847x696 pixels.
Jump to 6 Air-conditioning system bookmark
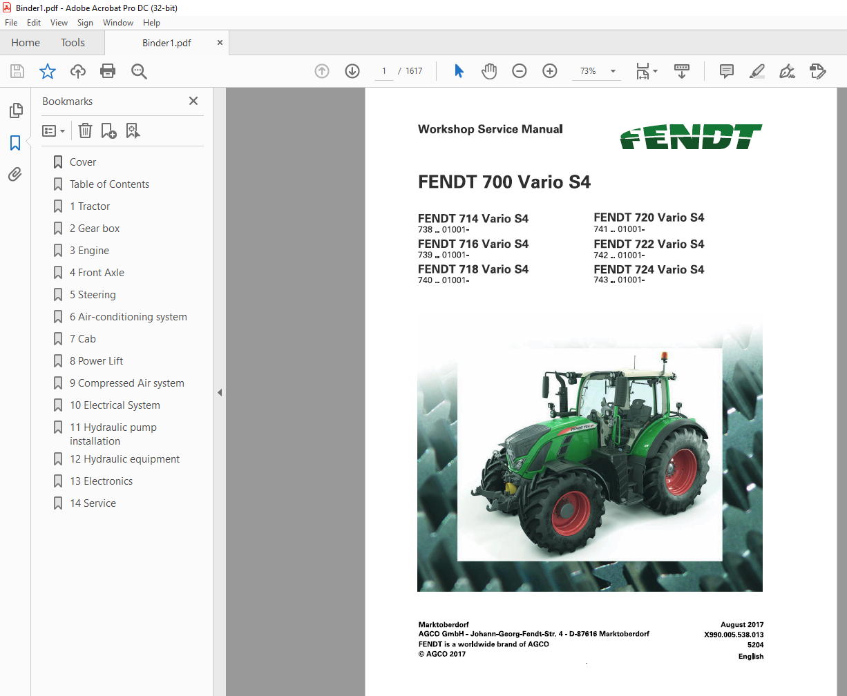coord(128,317)
